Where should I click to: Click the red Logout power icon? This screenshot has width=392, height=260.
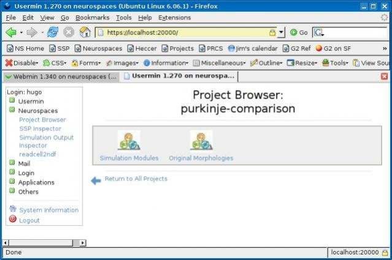click(x=13, y=219)
